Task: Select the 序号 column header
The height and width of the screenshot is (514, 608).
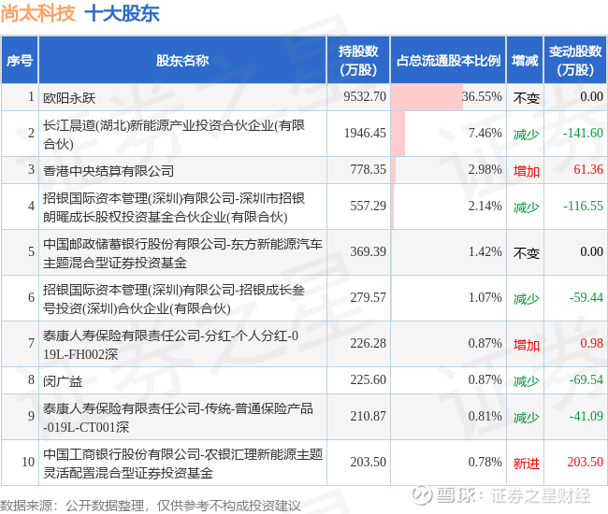Action: point(20,61)
